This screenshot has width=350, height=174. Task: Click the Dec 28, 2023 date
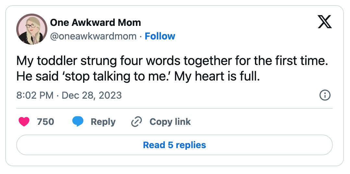[x=91, y=95]
